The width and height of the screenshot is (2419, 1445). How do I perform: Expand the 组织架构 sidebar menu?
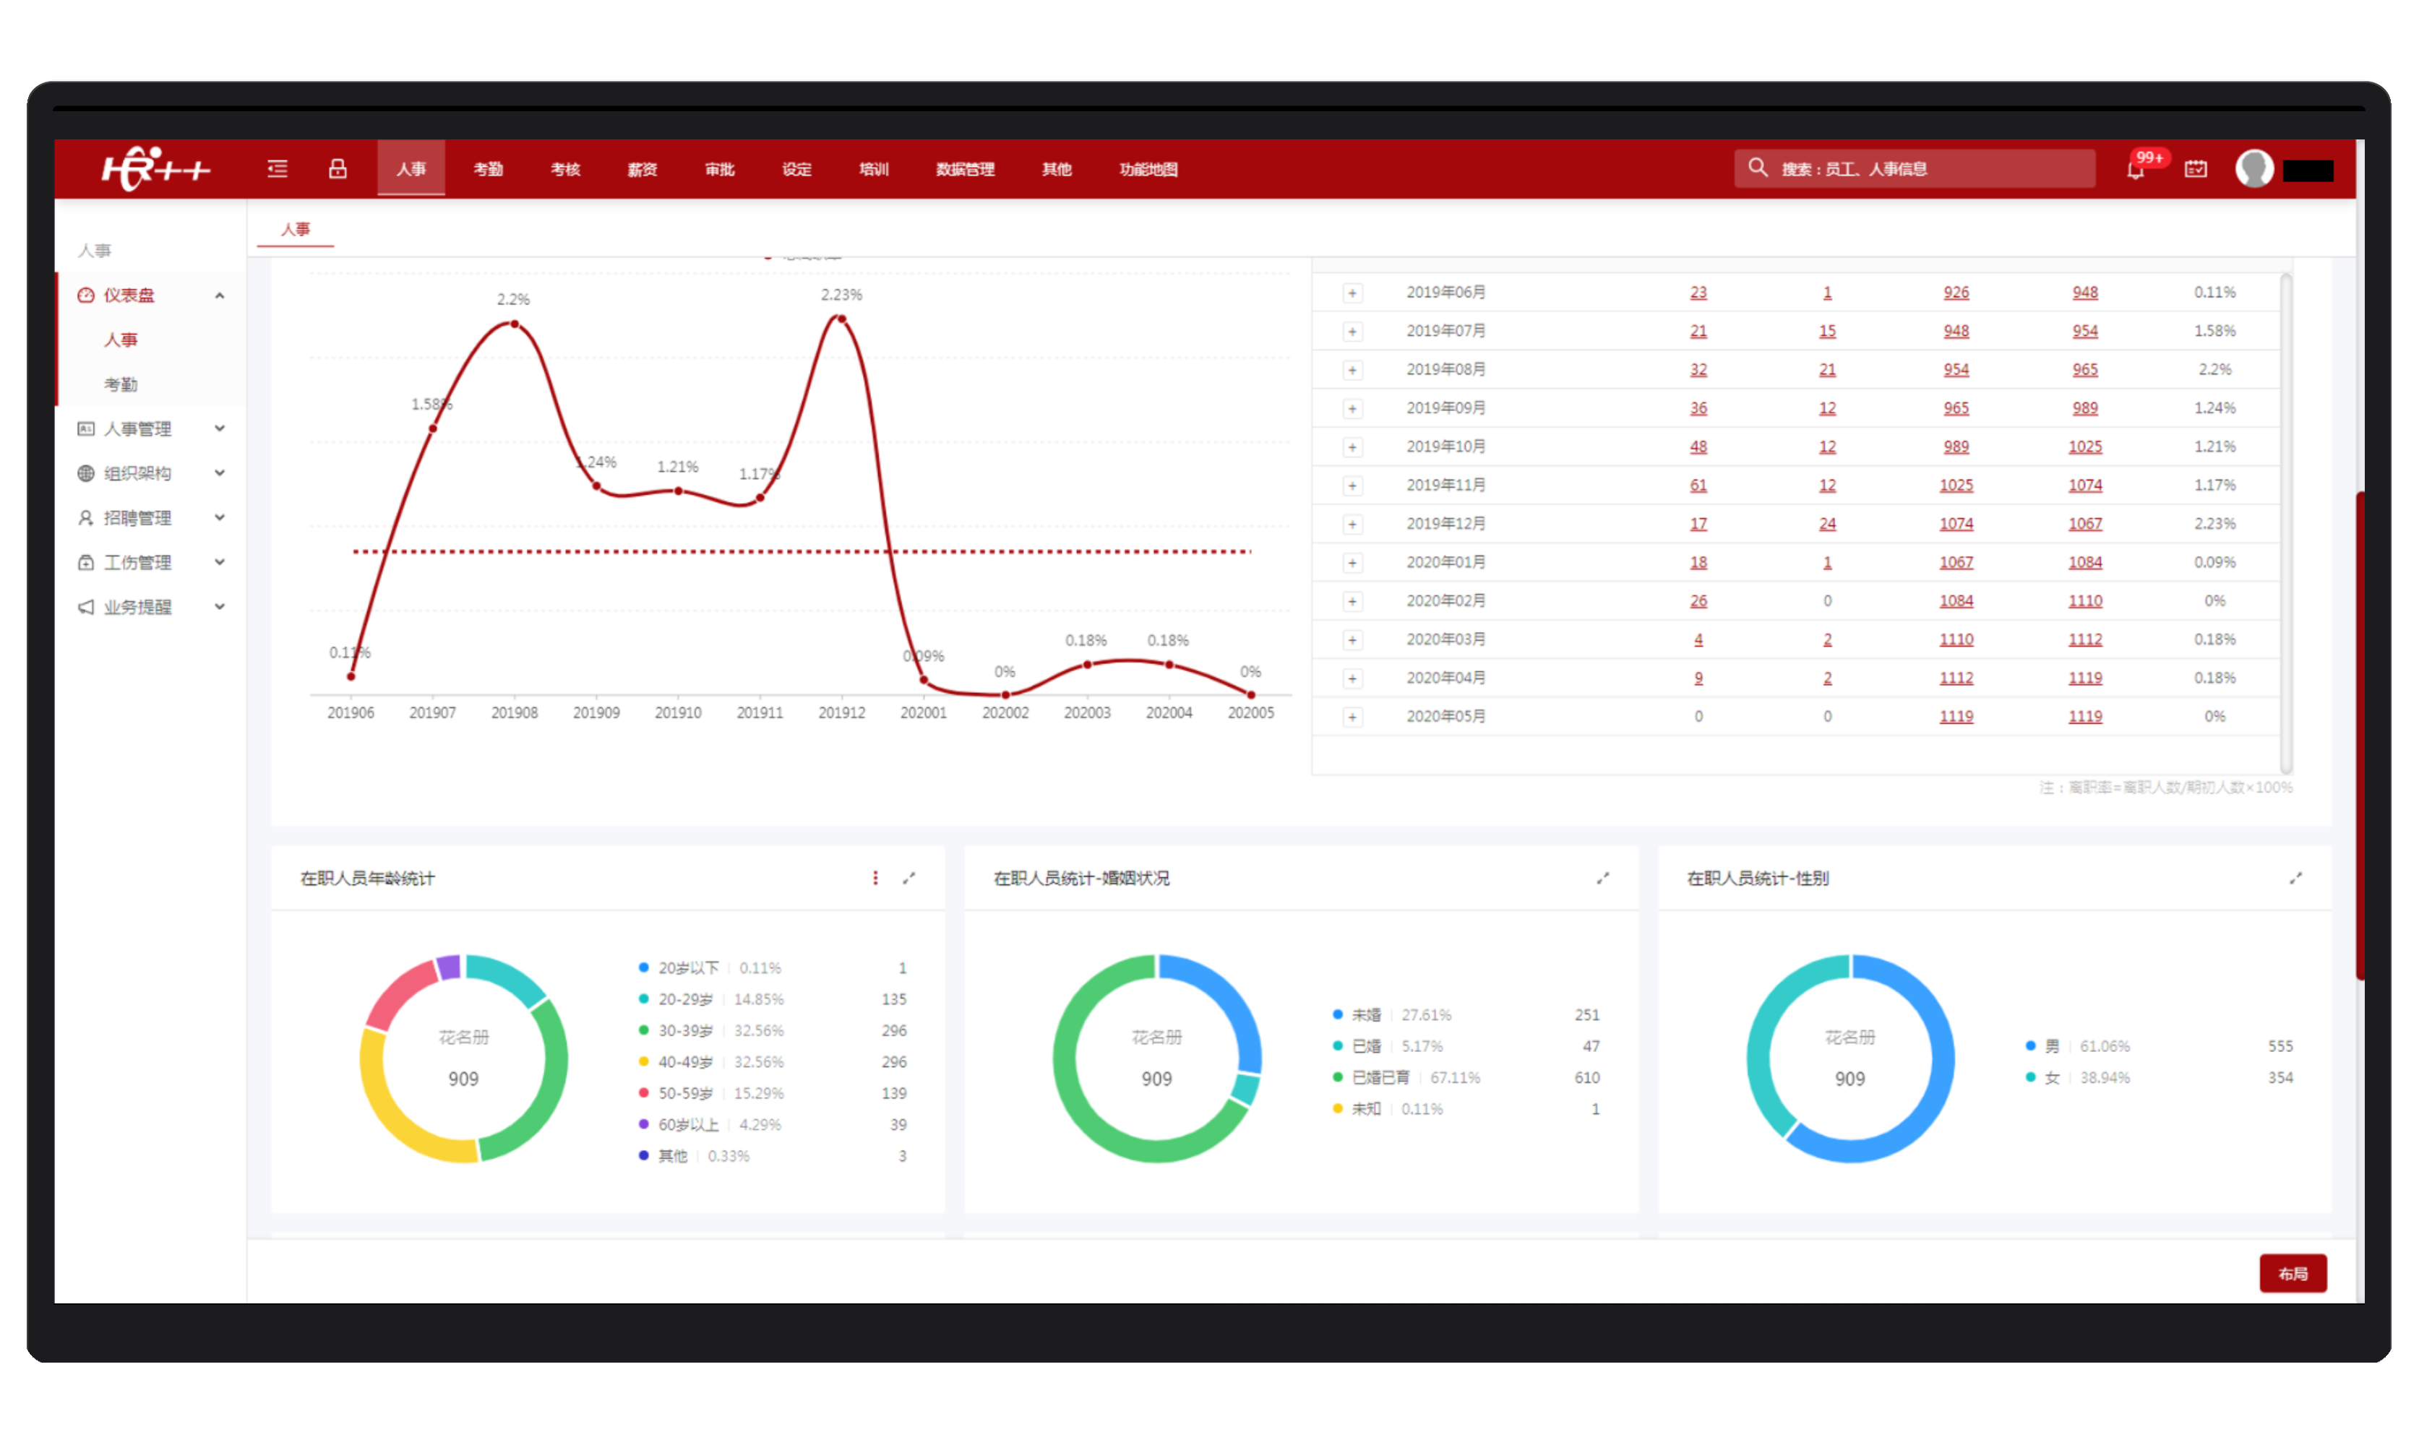pyautogui.click(x=220, y=473)
